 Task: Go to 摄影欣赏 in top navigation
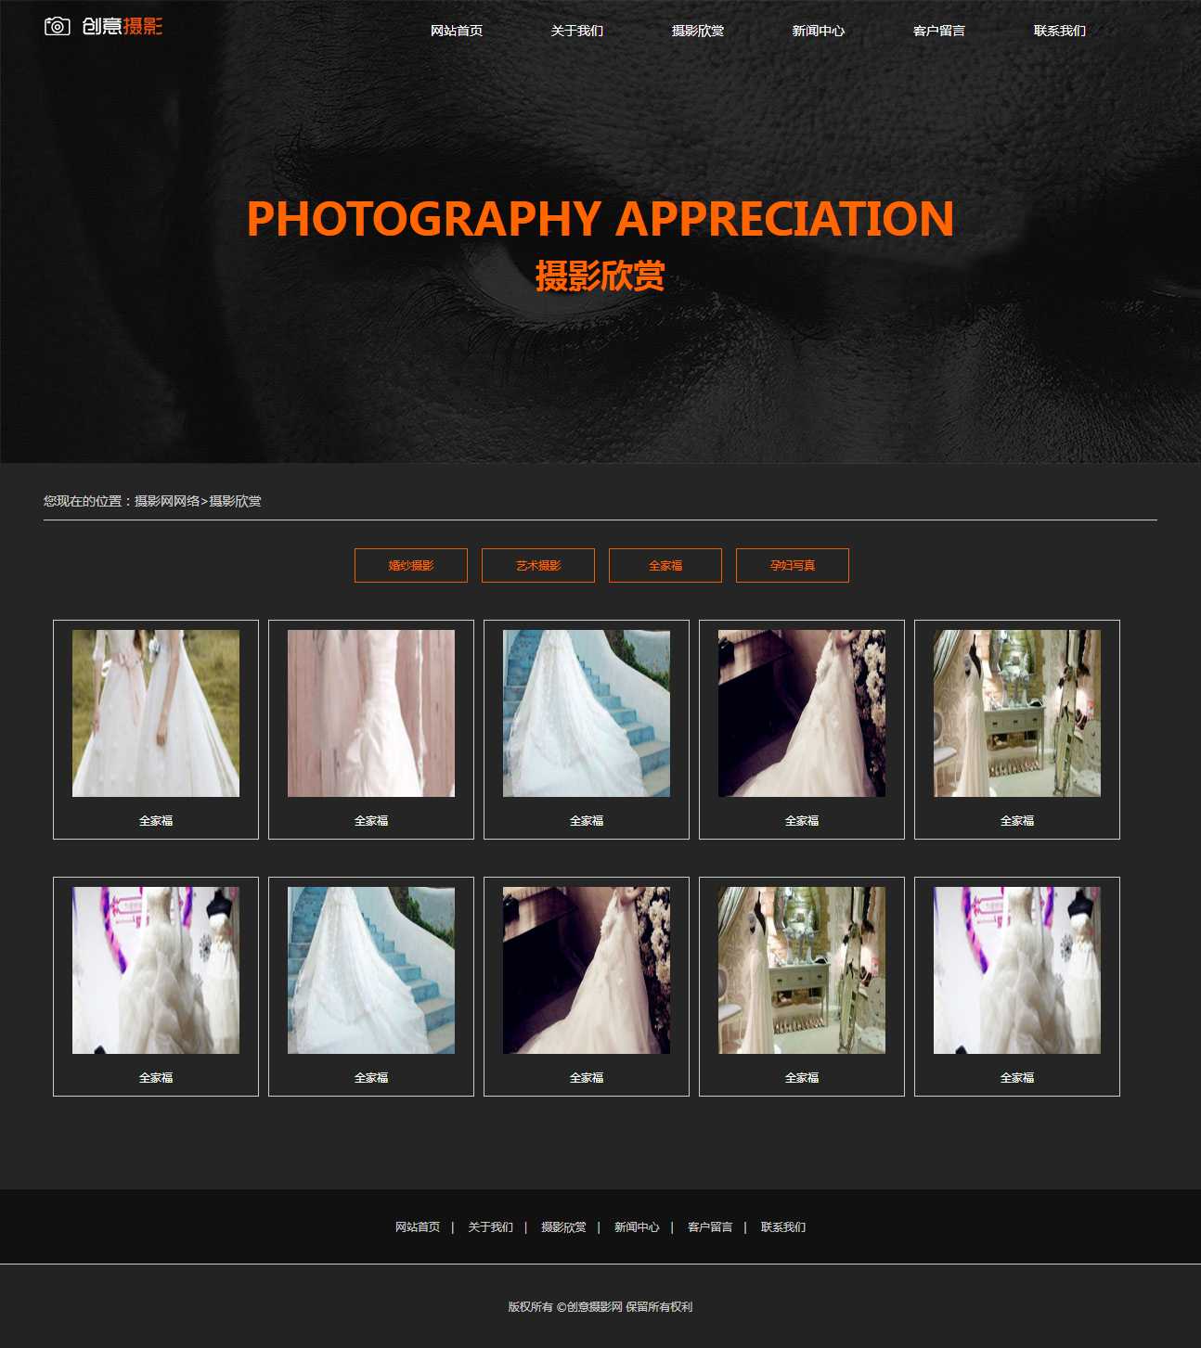pyautogui.click(x=698, y=31)
